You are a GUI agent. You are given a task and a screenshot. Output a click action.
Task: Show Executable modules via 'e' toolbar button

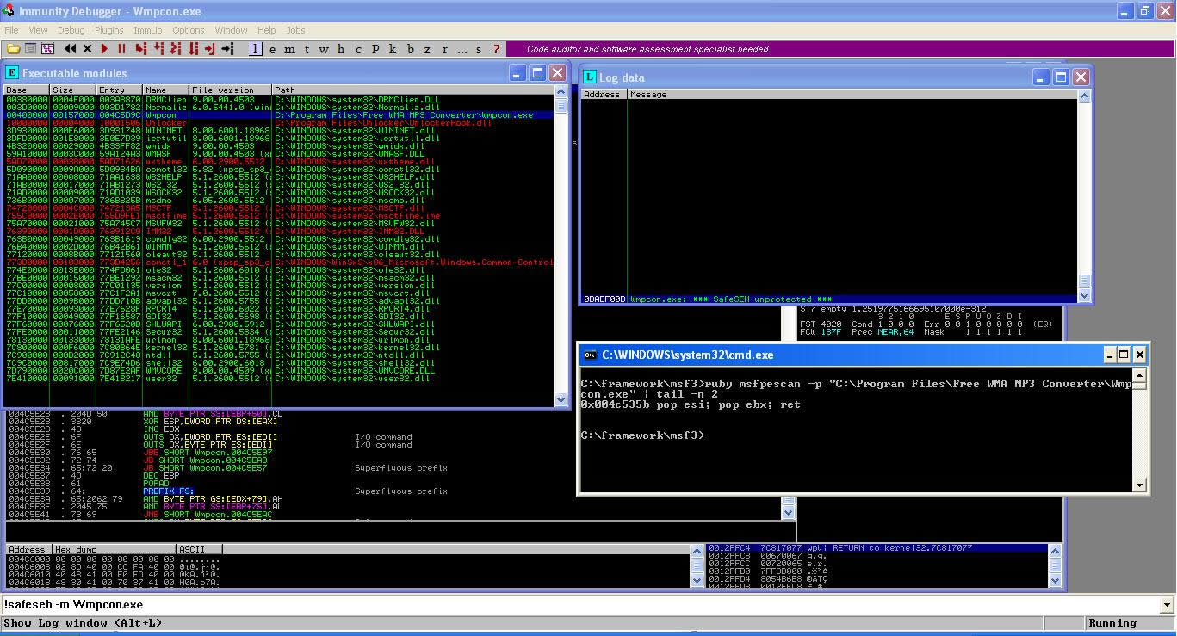pyautogui.click(x=273, y=49)
